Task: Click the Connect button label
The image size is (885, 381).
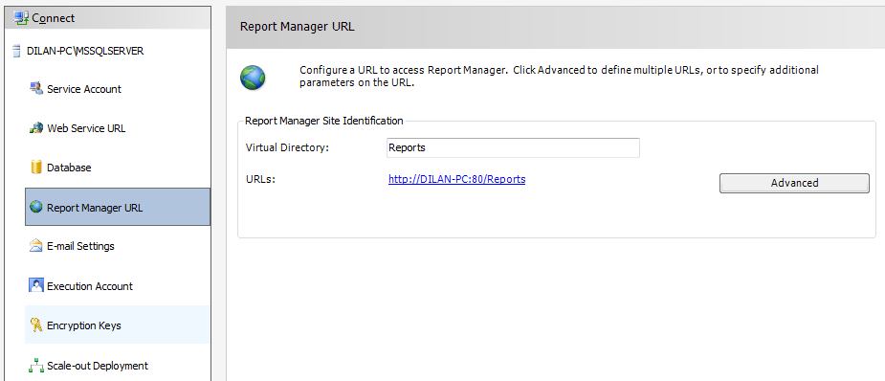Action: [x=53, y=18]
